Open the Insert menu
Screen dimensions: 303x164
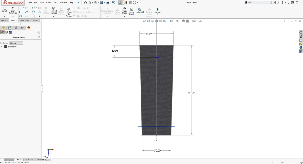coord(49,3)
